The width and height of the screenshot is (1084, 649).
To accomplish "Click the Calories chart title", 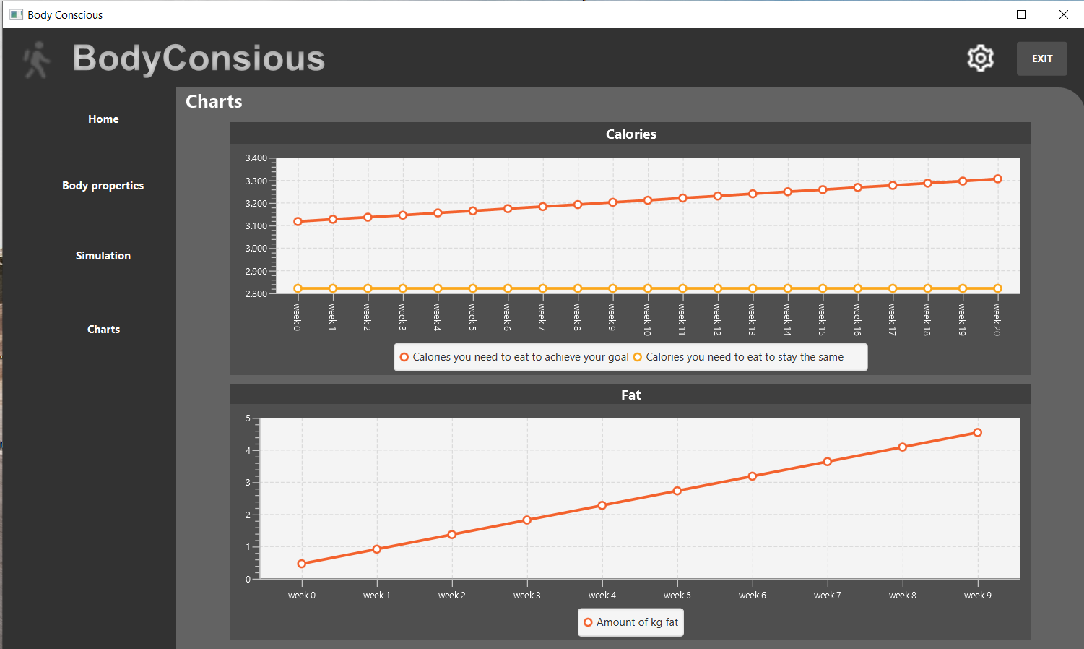I will tap(630, 134).
